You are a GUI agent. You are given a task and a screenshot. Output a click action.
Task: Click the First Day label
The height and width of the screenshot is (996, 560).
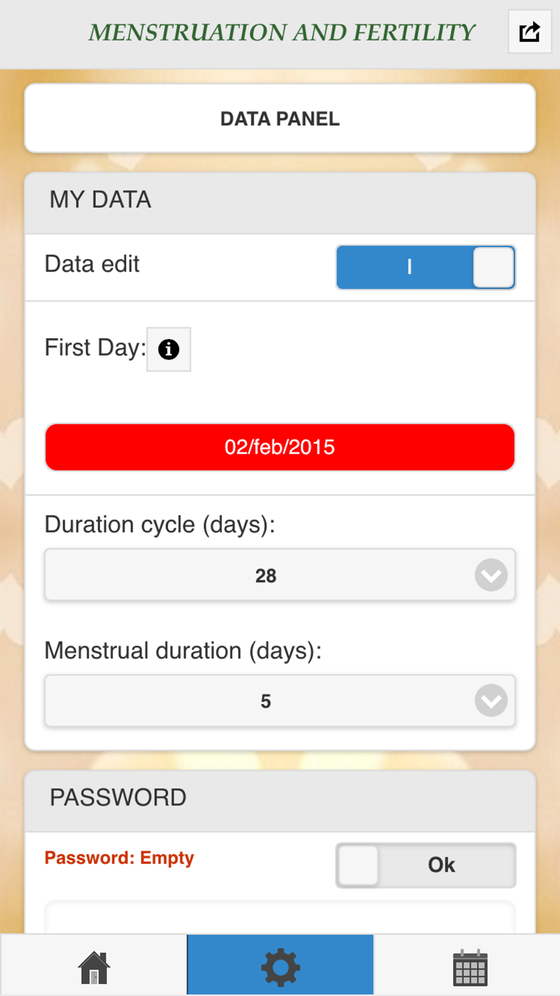click(x=95, y=348)
